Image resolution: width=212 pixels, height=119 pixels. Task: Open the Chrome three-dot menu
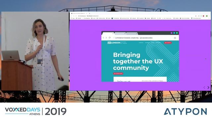pyautogui.click(x=209, y=16)
